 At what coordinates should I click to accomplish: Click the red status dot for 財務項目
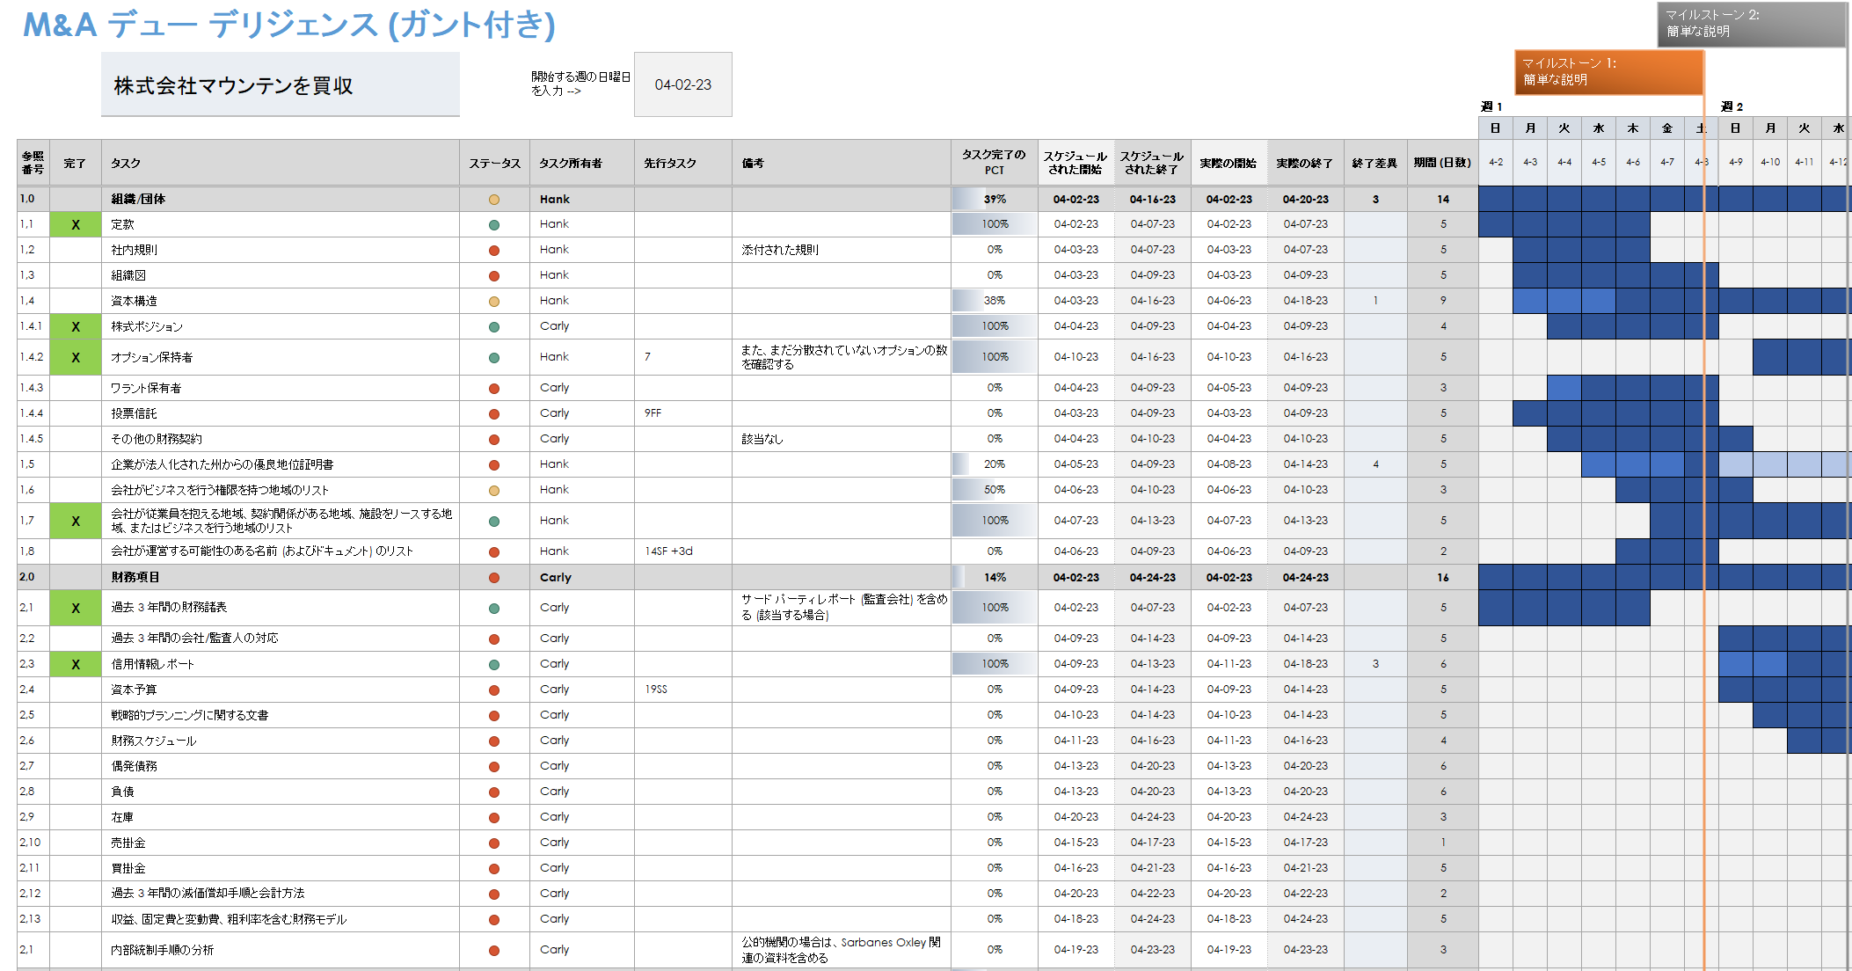(494, 578)
